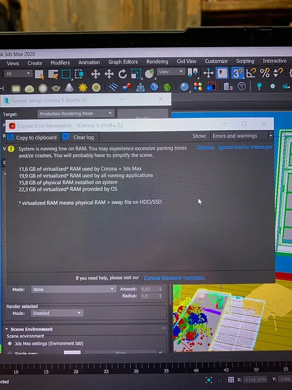Click the grey cone icon in lower toolbar
The height and width of the screenshot is (390, 292).
point(69,88)
